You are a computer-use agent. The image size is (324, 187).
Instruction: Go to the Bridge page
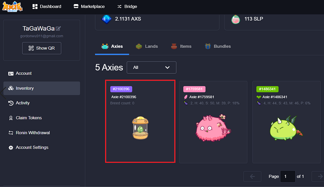click(x=127, y=7)
